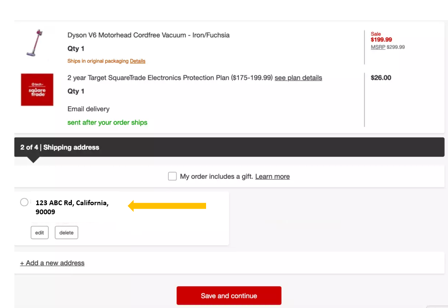Select the 123 ABC Rd address radio
The image size is (448, 308).
[x=24, y=202]
